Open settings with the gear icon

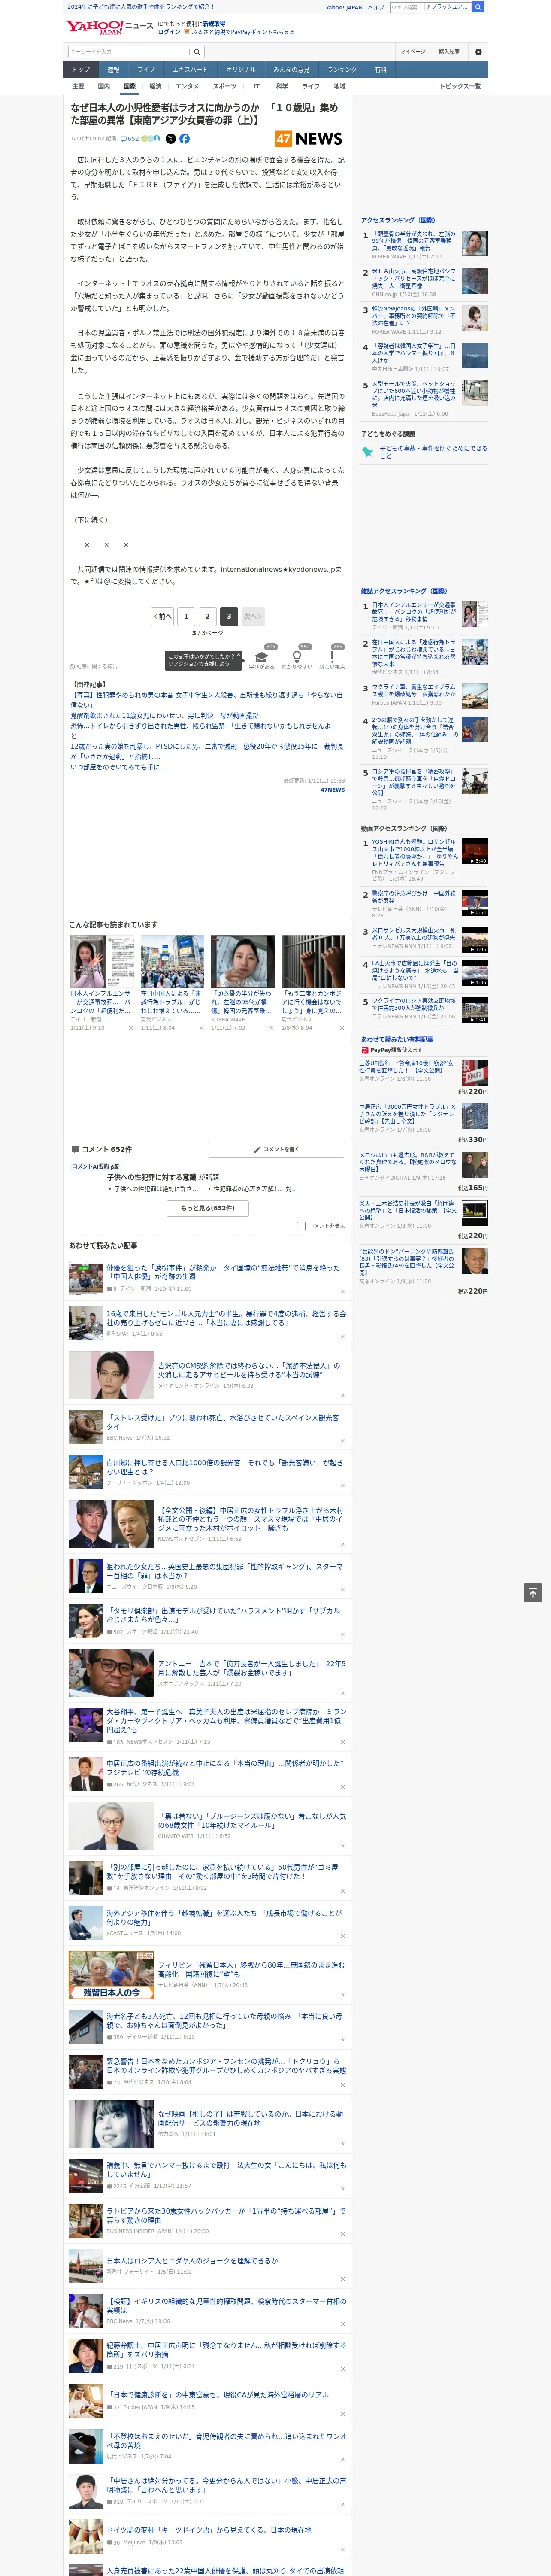pyautogui.click(x=477, y=52)
